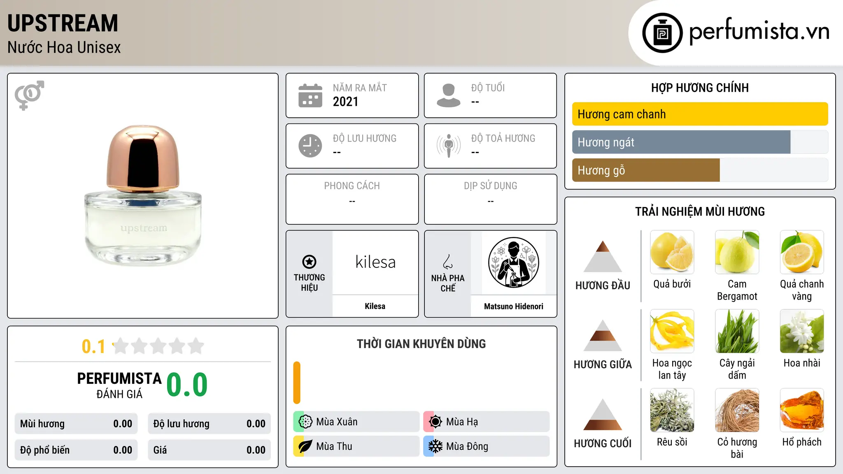Open the kilesa brand logo

(x=375, y=262)
